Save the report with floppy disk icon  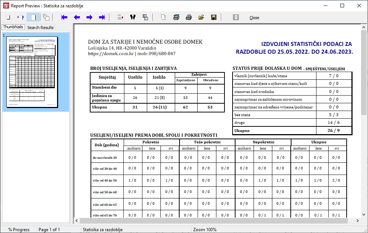point(213,17)
